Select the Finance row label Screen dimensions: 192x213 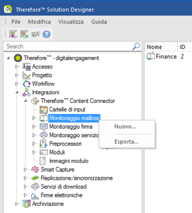point(166,56)
